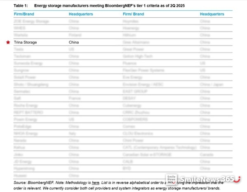Click 'Source: BloombergNEF' in the footnote

34,183
